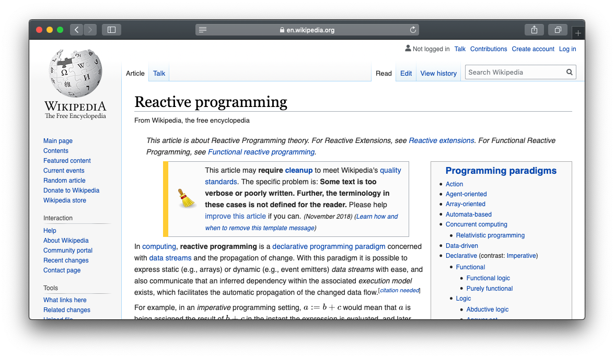This screenshot has height=358, width=614.
Task: Click the Create account link
Action: pos(533,49)
